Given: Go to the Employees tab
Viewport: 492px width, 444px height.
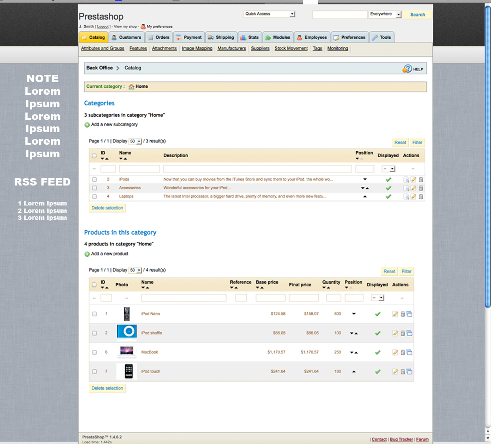Looking at the screenshot, I should pyautogui.click(x=312, y=37).
